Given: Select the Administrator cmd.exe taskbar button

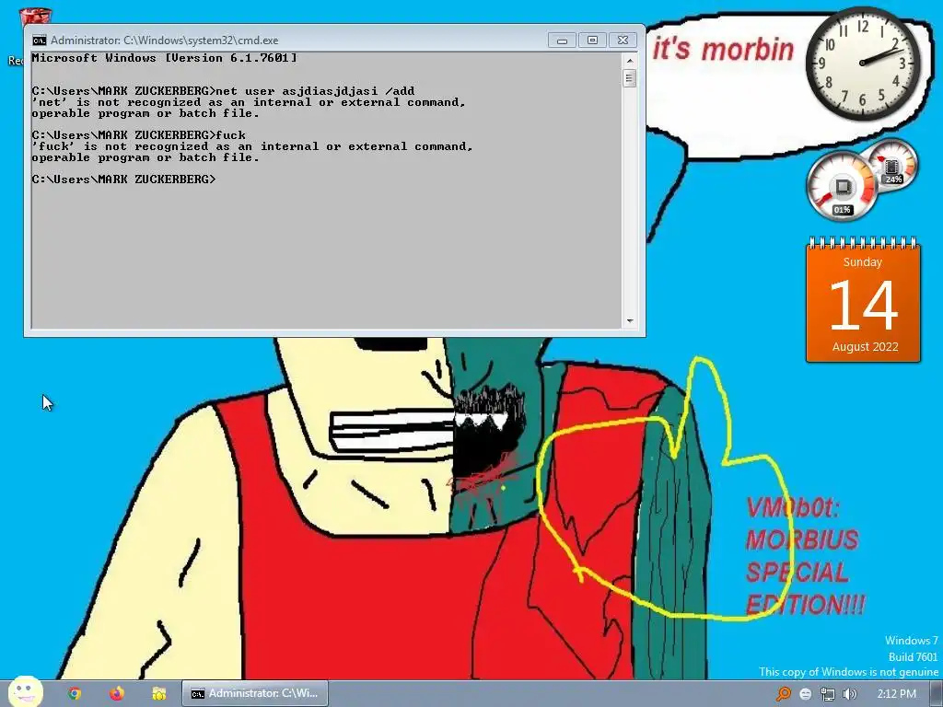Looking at the screenshot, I should tap(254, 693).
